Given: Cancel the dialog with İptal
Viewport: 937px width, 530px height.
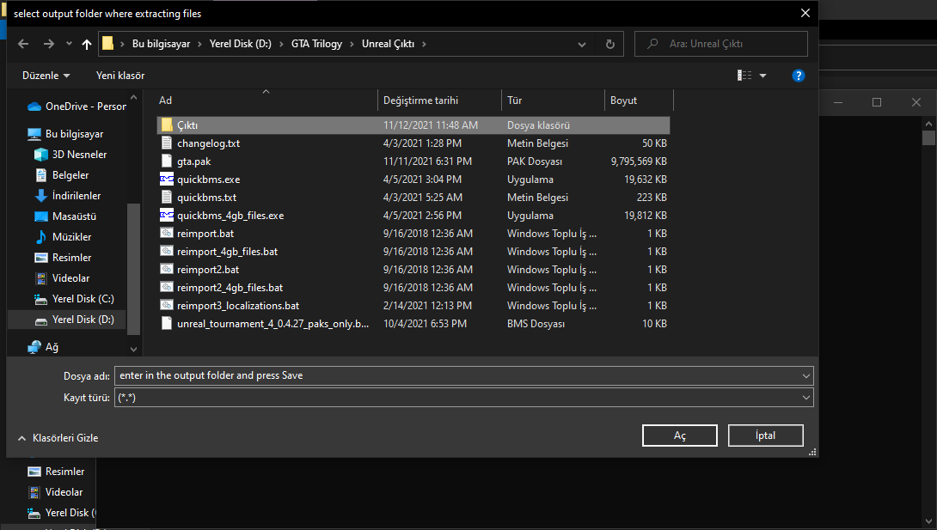Looking at the screenshot, I should tap(765, 436).
